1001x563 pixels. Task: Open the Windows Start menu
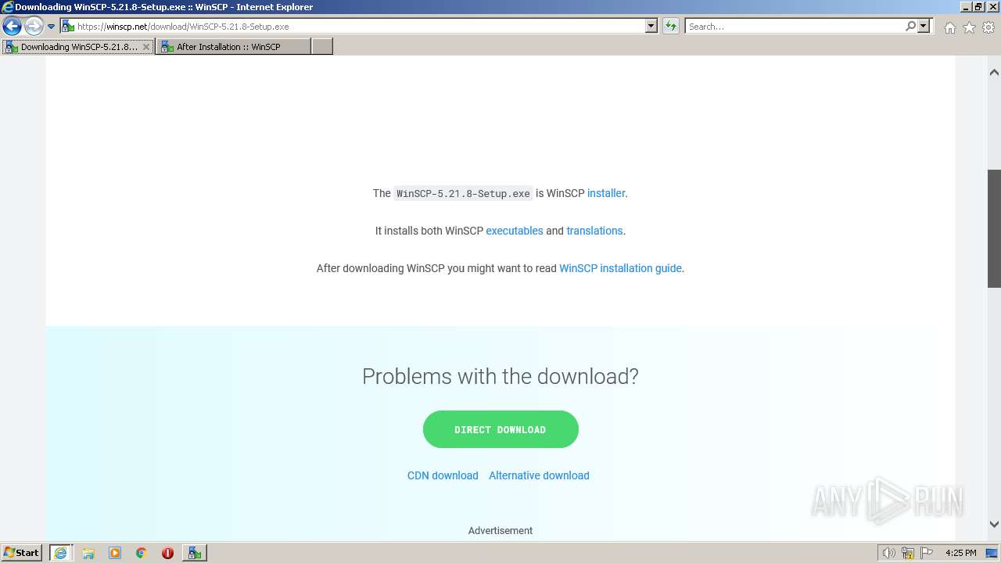click(22, 552)
